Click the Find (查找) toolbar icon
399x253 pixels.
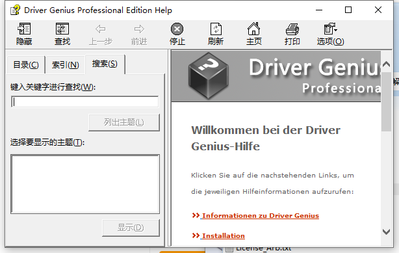pos(62,29)
